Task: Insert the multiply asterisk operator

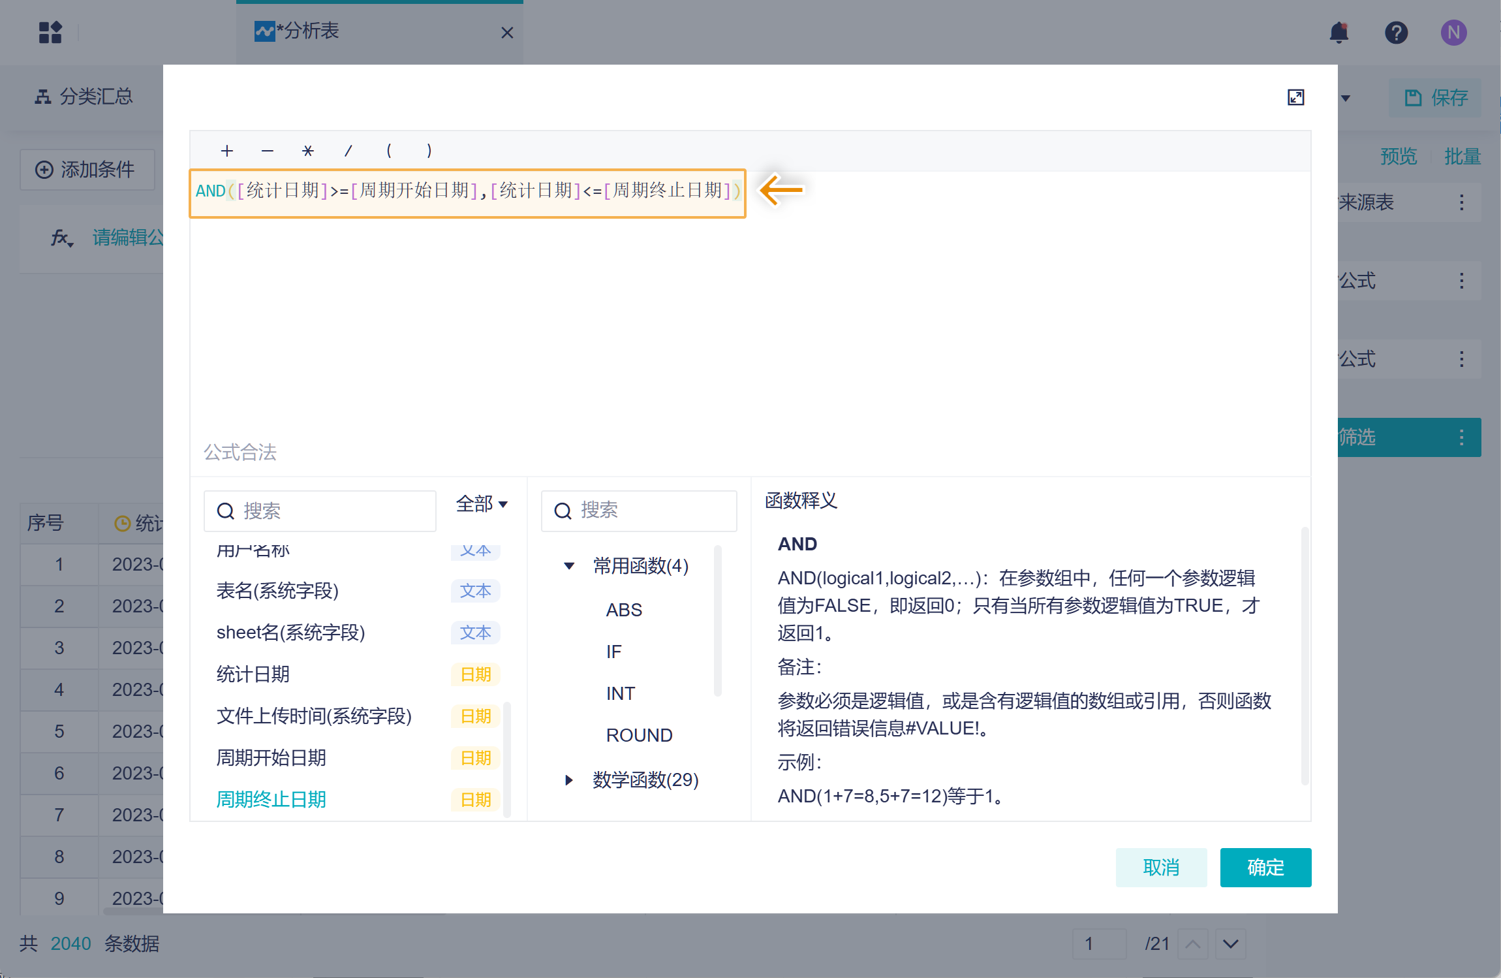Action: tap(308, 151)
